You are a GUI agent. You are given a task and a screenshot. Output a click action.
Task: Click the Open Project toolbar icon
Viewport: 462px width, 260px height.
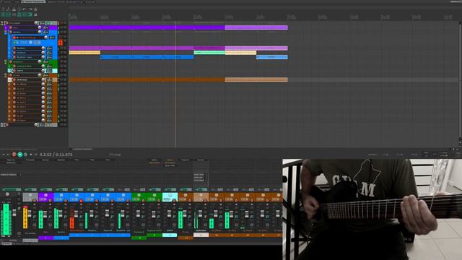[x=8, y=9]
